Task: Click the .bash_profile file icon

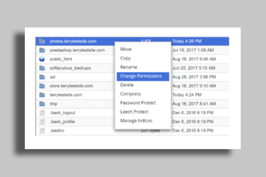Action: [42, 122]
